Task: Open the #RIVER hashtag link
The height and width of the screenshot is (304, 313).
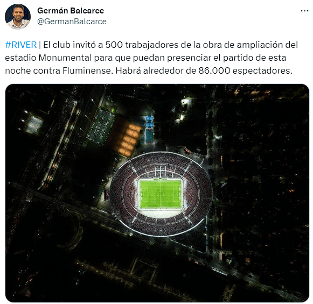Action: (21, 45)
